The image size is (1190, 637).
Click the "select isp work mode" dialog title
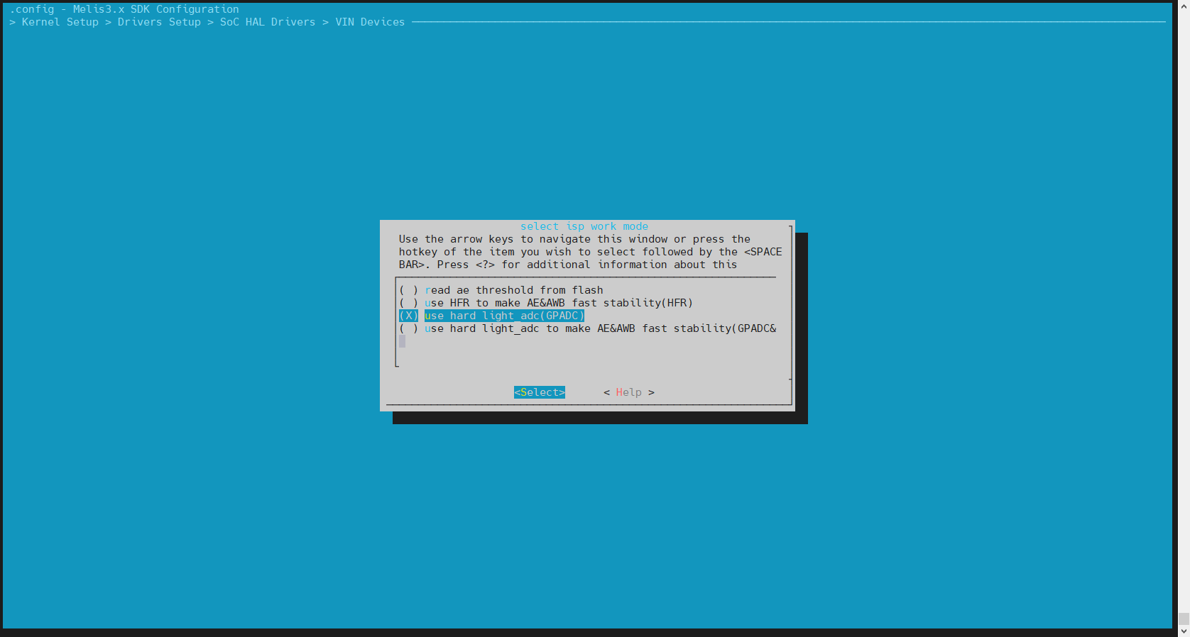point(584,226)
